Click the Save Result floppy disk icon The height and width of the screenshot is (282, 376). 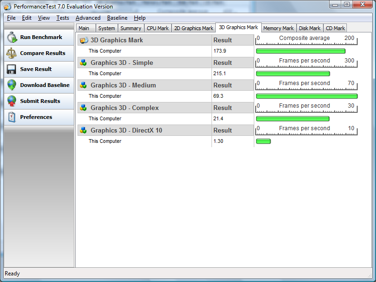coord(12,70)
